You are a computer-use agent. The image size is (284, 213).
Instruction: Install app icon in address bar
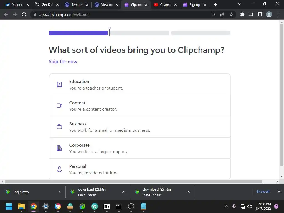click(x=214, y=14)
